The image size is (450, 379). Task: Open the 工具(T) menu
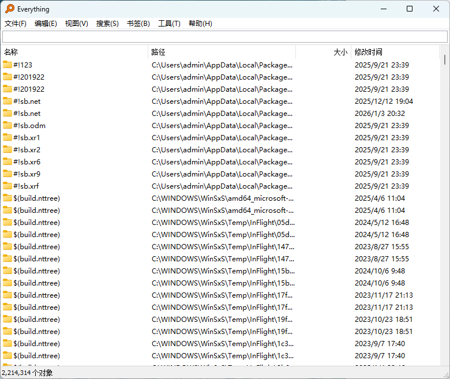tap(169, 24)
